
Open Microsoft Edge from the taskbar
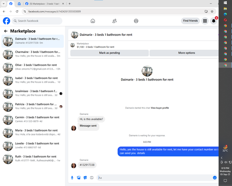(x=225, y=14)
